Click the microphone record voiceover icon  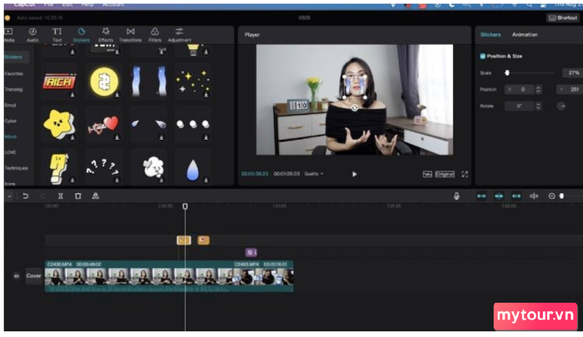(456, 196)
